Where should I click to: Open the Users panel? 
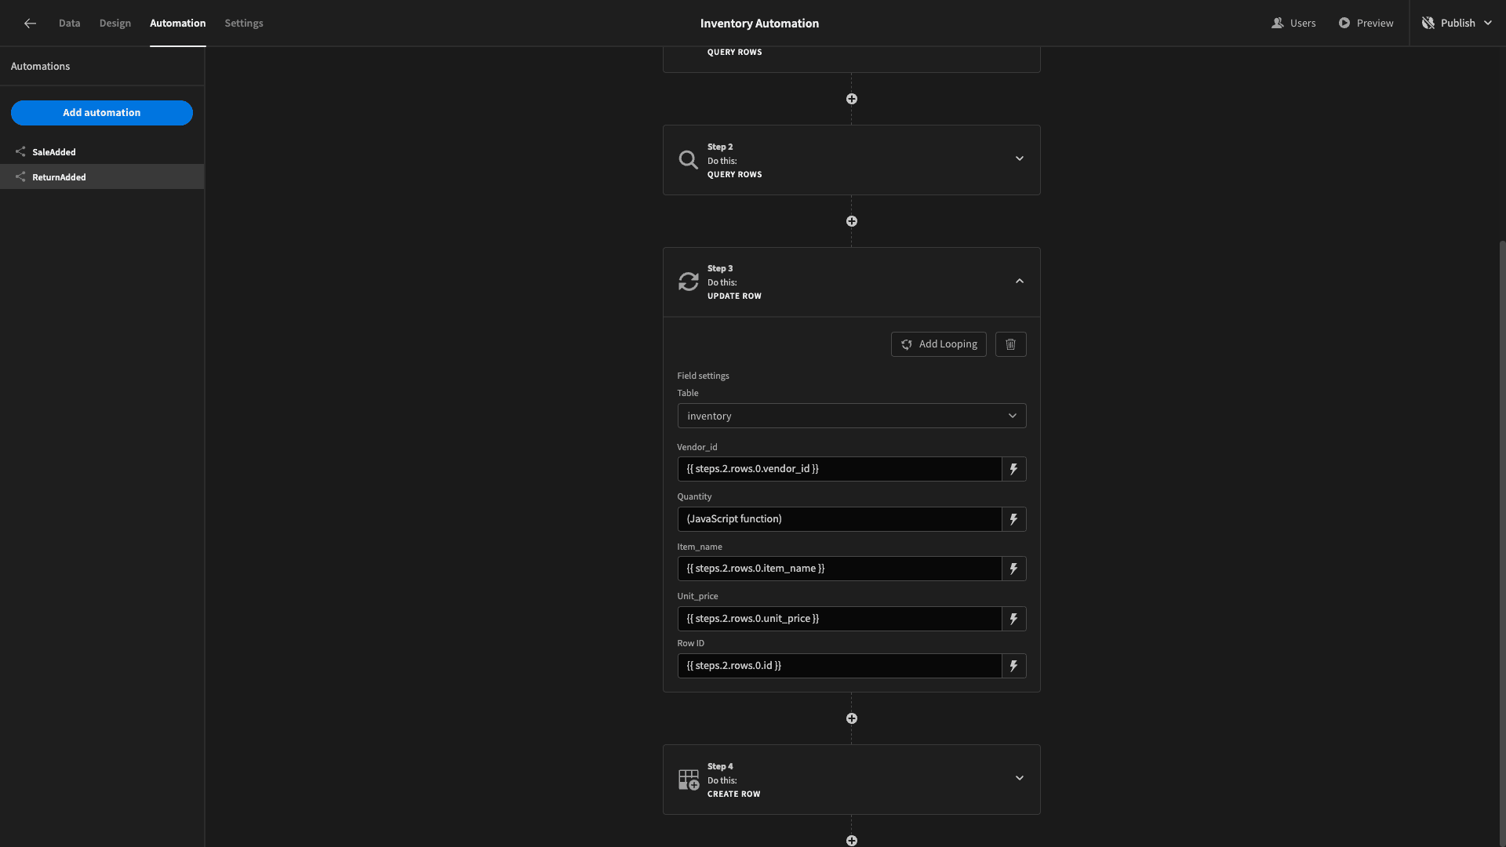(1293, 23)
